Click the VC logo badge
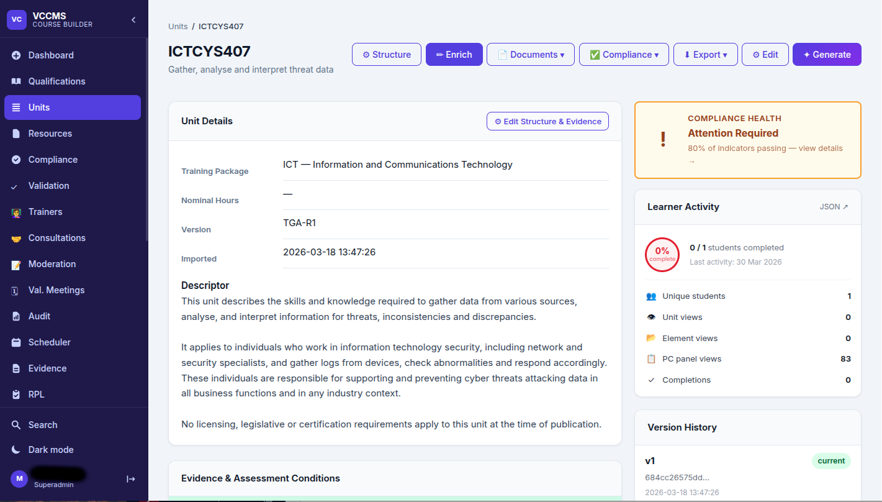The width and height of the screenshot is (882, 502). point(17,19)
